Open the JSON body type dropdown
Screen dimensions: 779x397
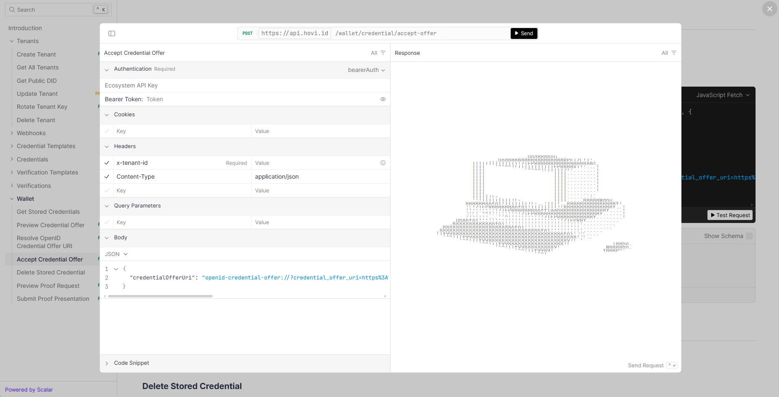(116, 254)
